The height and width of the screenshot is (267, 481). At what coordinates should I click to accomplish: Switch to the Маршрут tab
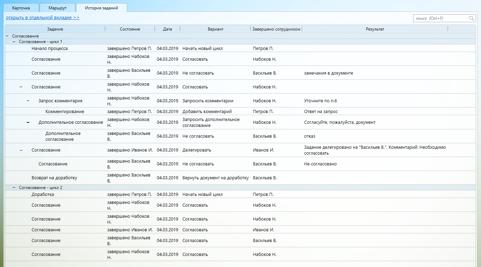[x=57, y=8]
